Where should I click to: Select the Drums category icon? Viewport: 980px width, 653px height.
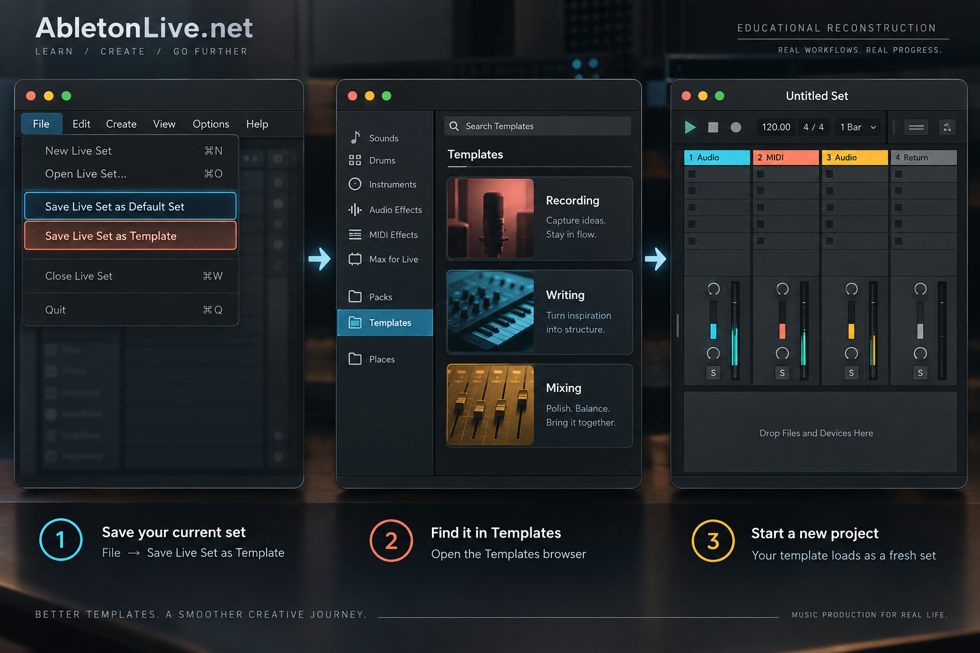point(355,160)
